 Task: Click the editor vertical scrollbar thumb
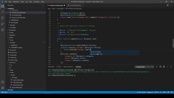point(173,43)
